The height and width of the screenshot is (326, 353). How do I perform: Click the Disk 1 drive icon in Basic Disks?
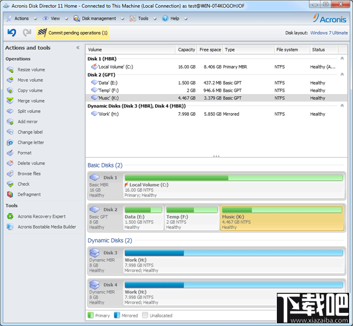point(95,177)
